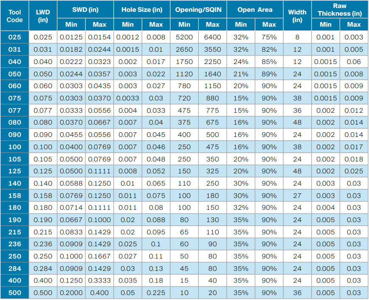Screen dimensions: 369x300
Task: Click the 89% open area maximum cell
Action: click(x=269, y=74)
